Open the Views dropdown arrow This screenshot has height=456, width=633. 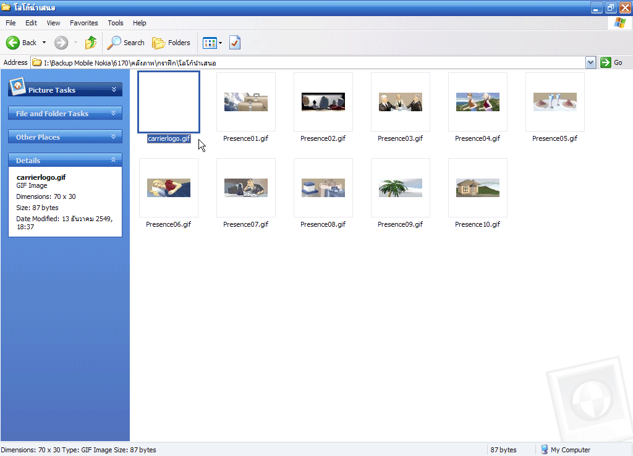pyautogui.click(x=221, y=43)
